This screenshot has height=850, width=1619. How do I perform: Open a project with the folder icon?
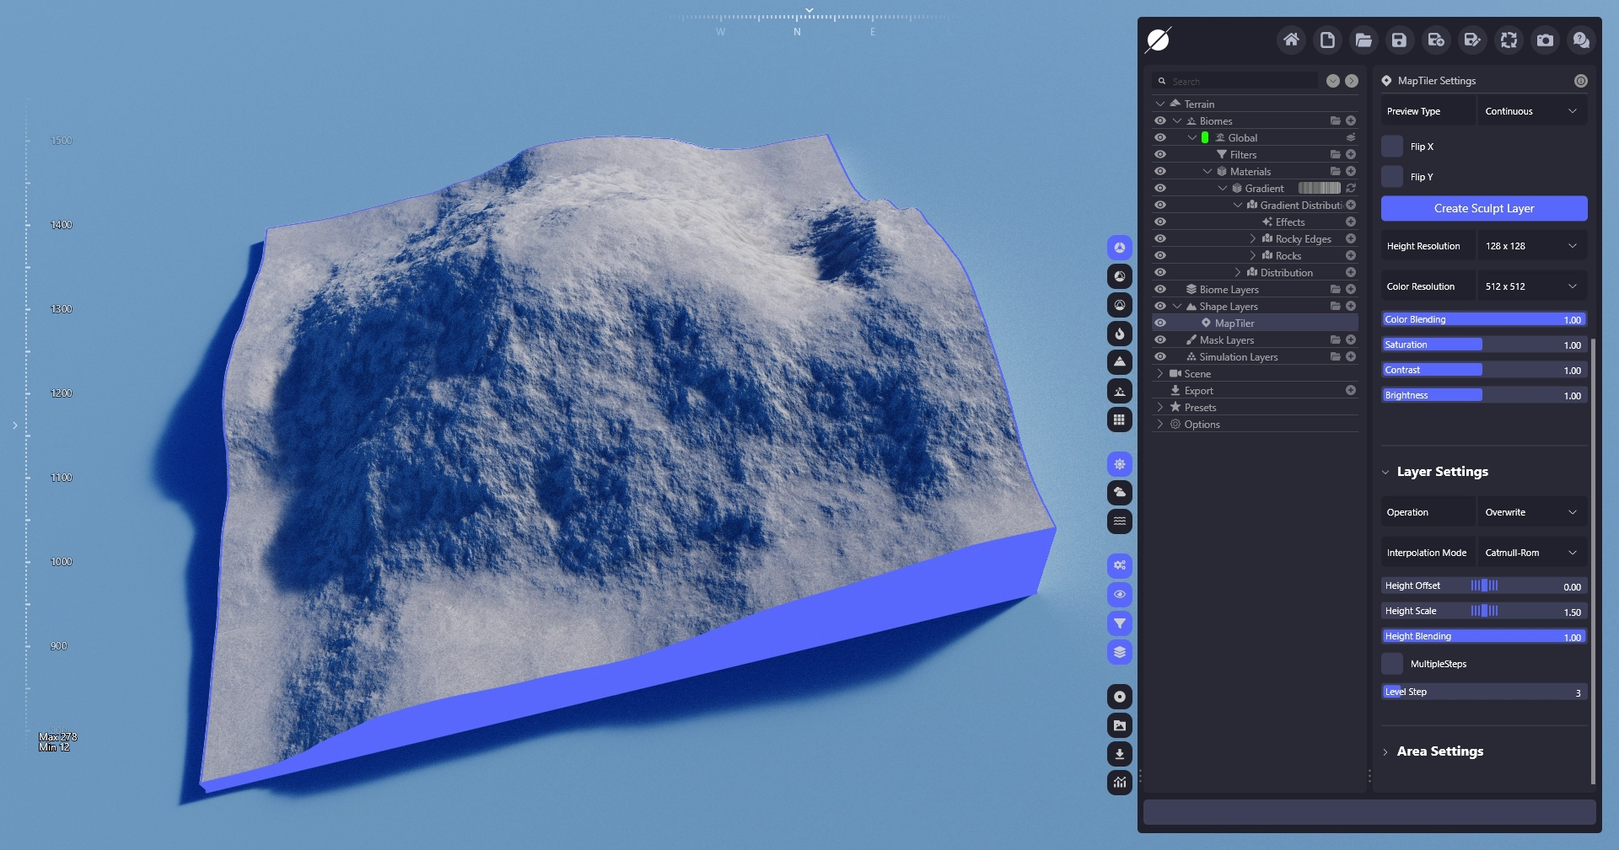(1364, 40)
